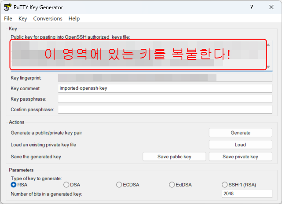The height and width of the screenshot is (204, 282).
Task: Open the Conversions menu
Action: click(x=48, y=18)
